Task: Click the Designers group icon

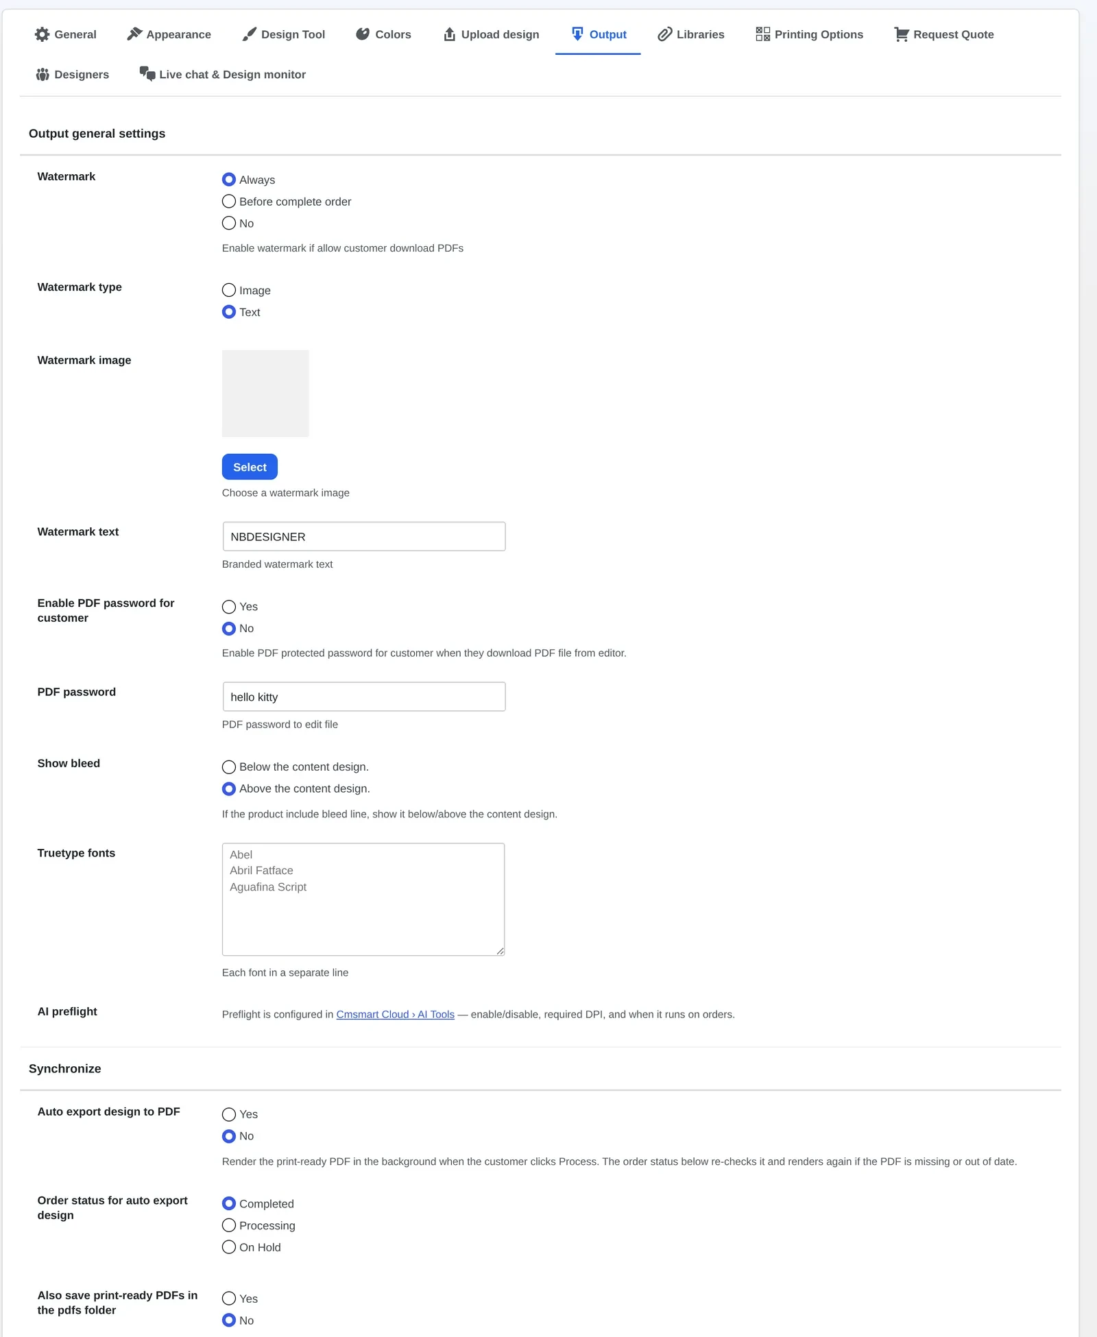Action: 43,74
